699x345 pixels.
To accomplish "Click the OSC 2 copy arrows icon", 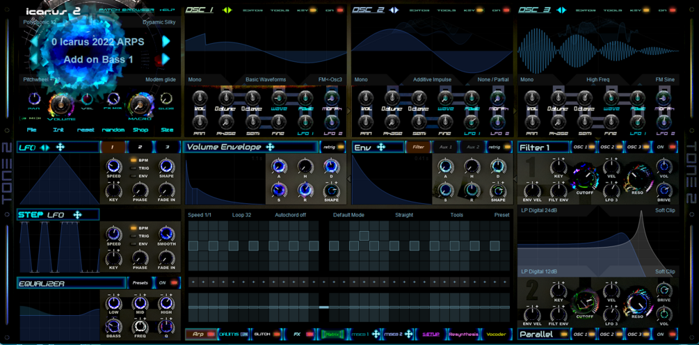I will point(393,10).
